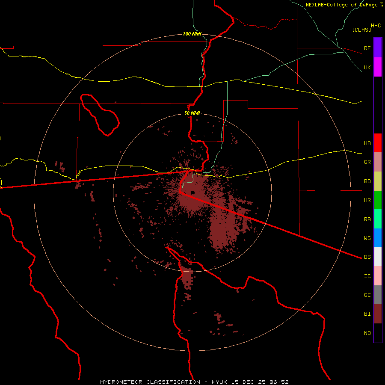This screenshot has width=385, height=385.
Task: Click the WS legend label
Action: coord(367,238)
